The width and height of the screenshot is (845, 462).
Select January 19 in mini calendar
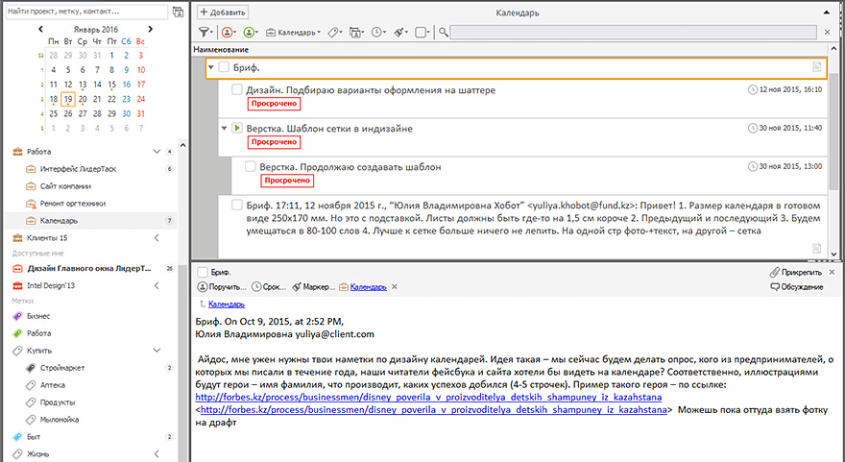click(68, 99)
